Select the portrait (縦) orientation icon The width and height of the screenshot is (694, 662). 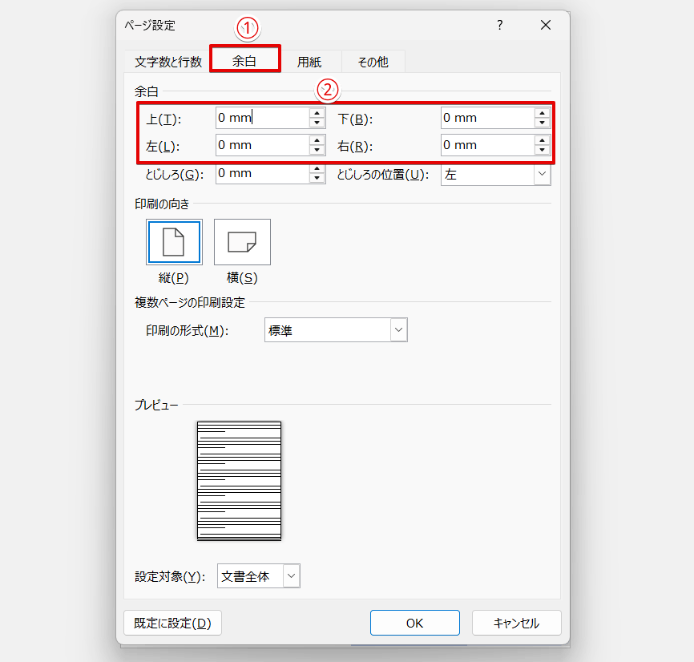point(174,241)
